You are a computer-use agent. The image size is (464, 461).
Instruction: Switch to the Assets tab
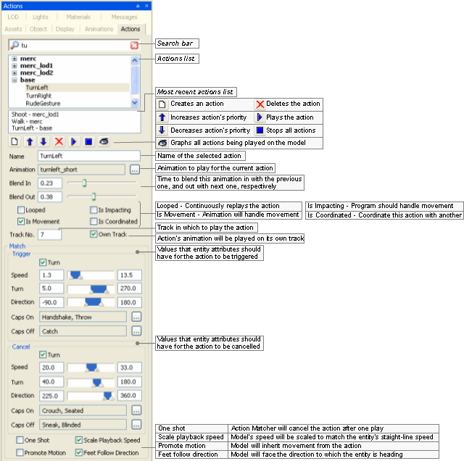(13, 29)
